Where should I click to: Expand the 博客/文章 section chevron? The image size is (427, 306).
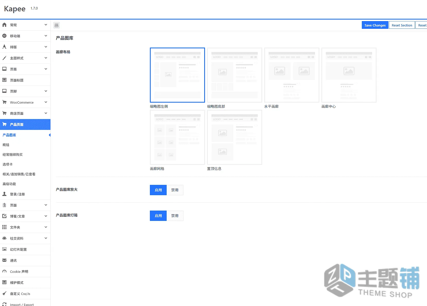(46, 216)
